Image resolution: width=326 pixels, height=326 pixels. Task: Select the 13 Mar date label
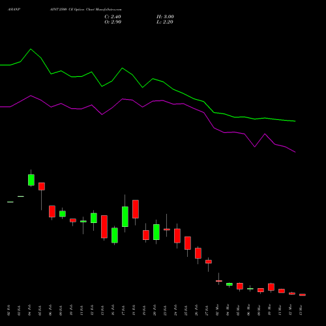301,310
